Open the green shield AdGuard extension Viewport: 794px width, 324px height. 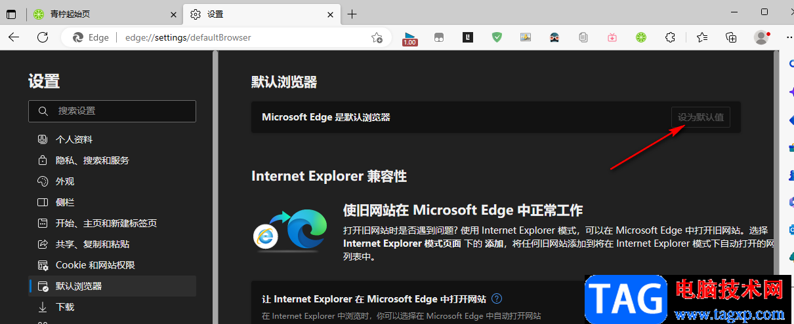click(x=497, y=38)
